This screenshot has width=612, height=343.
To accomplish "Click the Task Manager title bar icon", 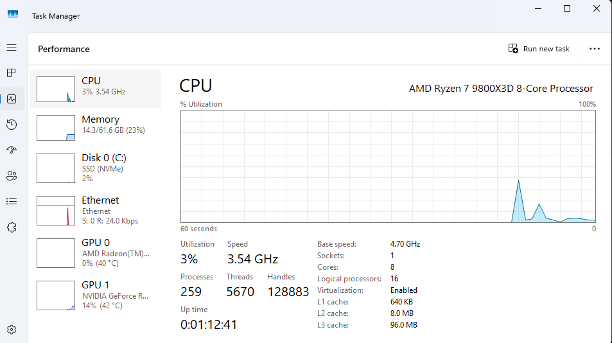I will (x=13, y=15).
